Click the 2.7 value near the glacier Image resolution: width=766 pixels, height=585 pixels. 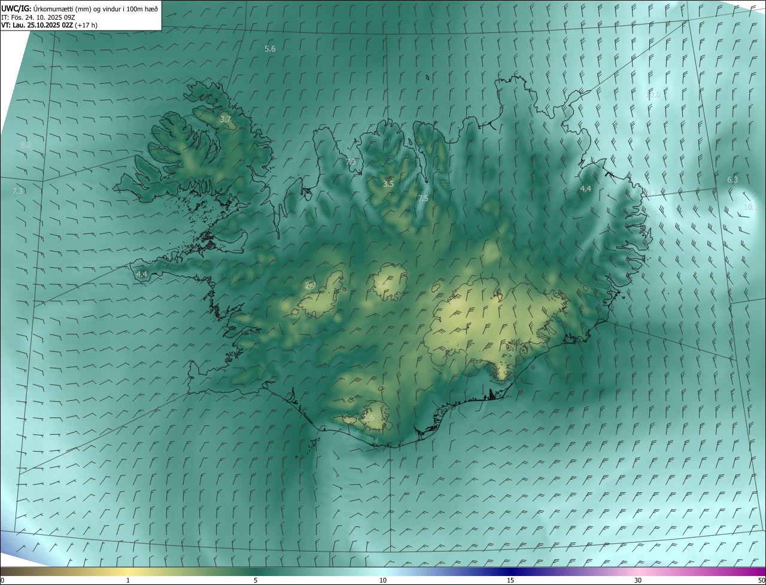(x=310, y=286)
